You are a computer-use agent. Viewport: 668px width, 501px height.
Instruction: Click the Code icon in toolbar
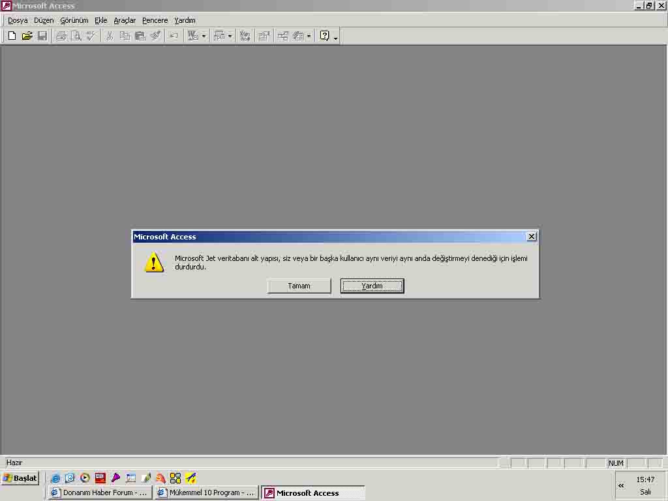[245, 37]
